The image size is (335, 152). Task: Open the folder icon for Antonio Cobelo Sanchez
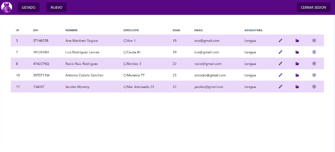click(x=297, y=75)
